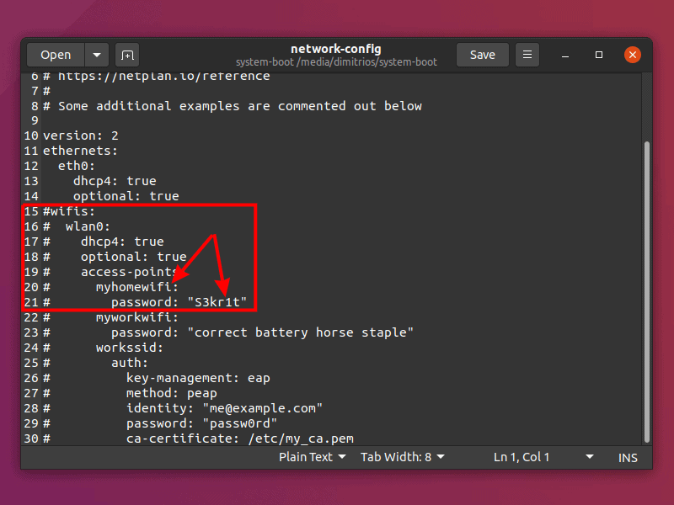This screenshot has width=674, height=505.
Task: Toggle the INS insert mode indicator
Action: click(628, 457)
